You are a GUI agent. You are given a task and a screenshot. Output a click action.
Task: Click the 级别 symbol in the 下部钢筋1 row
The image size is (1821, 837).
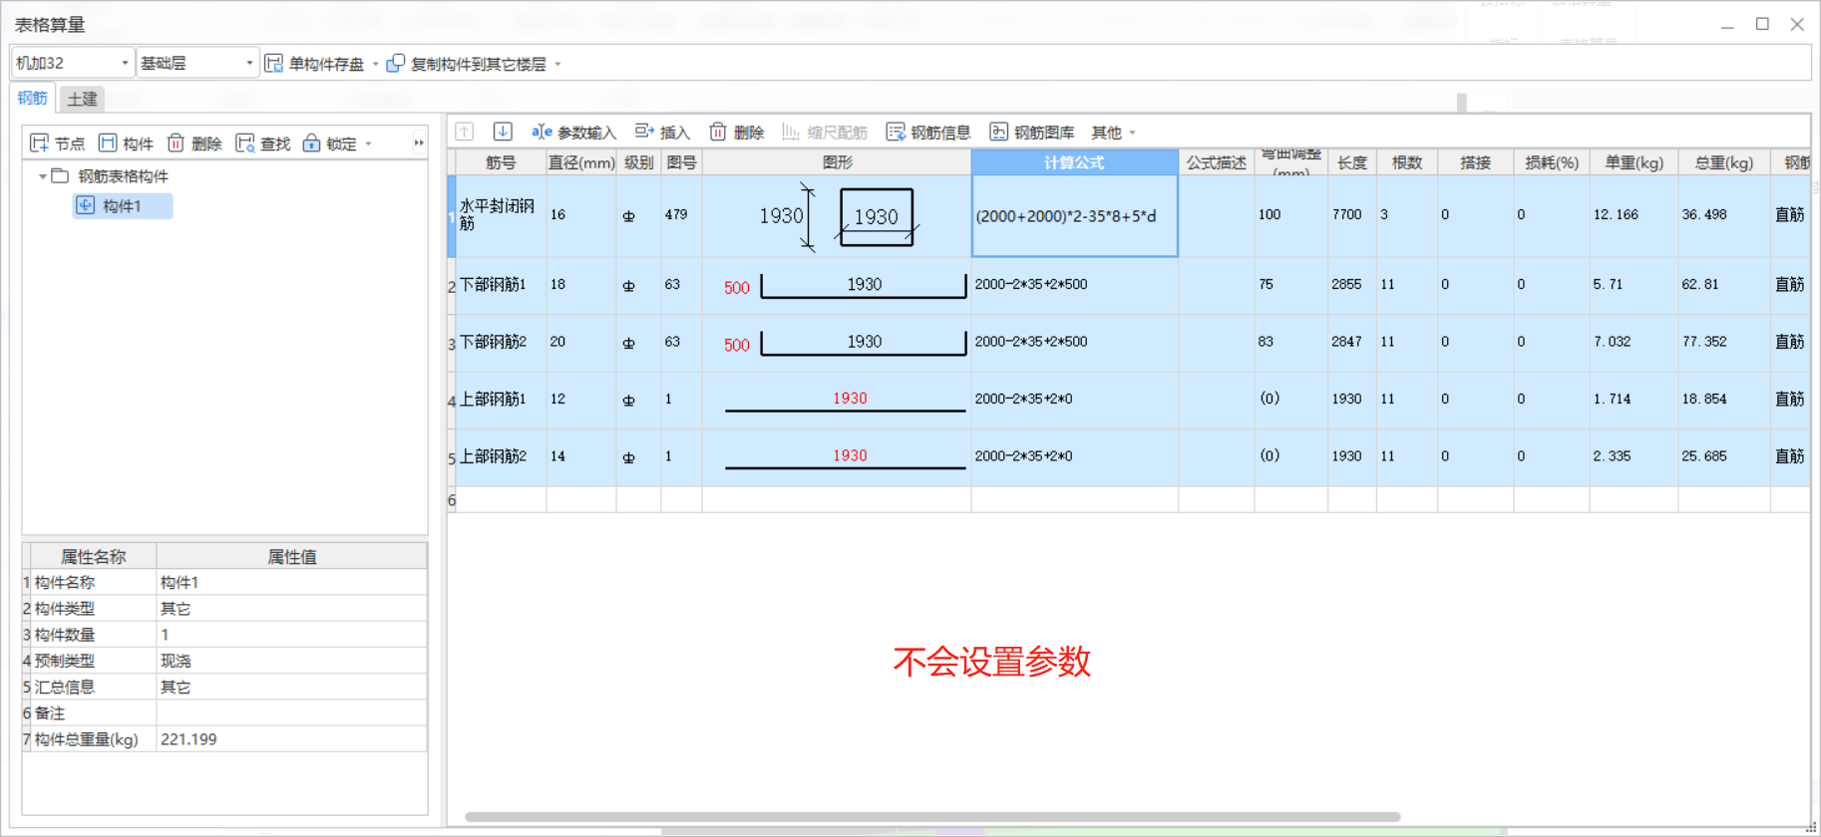click(628, 286)
